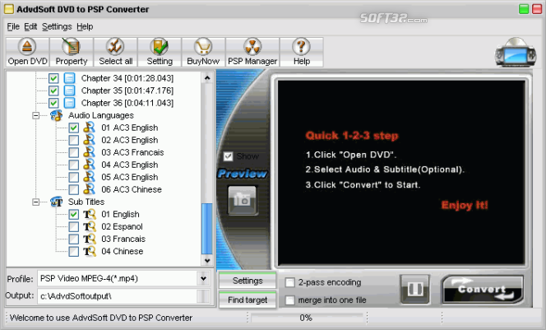Enable the 2-pass encoding checkbox

(289, 282)
